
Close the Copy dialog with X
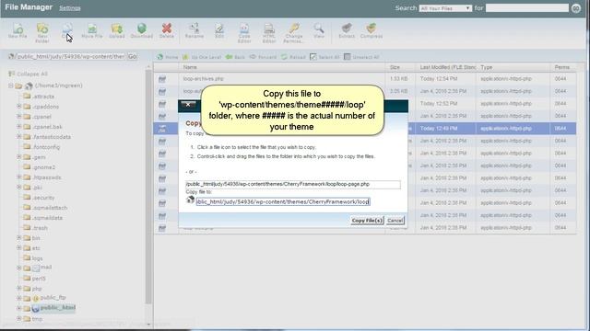188,105
